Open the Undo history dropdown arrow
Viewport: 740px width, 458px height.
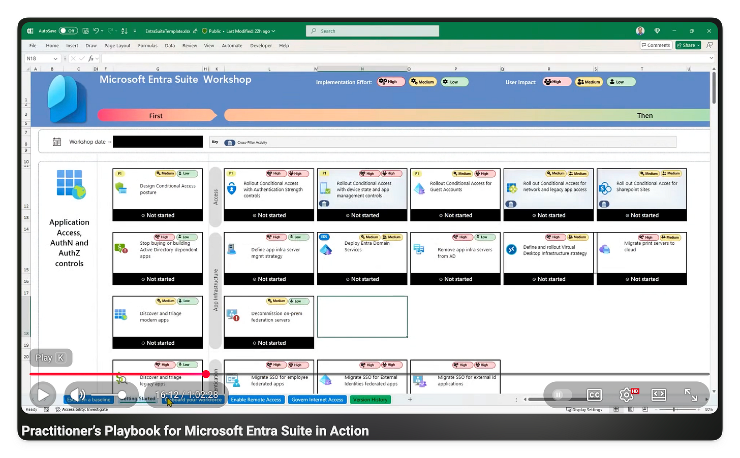click(102, 31)
